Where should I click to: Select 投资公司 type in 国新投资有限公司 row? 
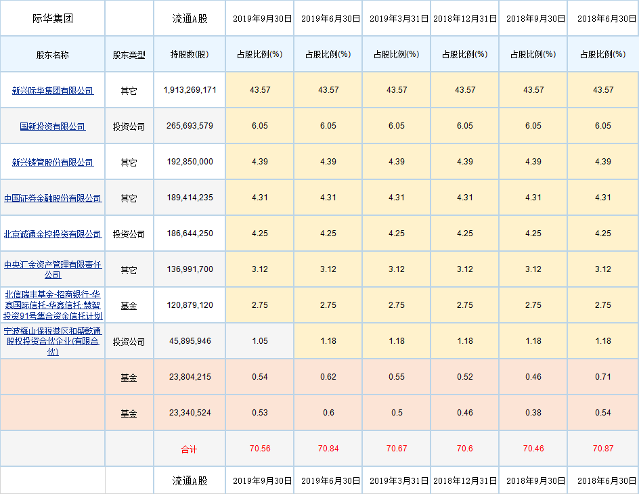coord(129,127)
